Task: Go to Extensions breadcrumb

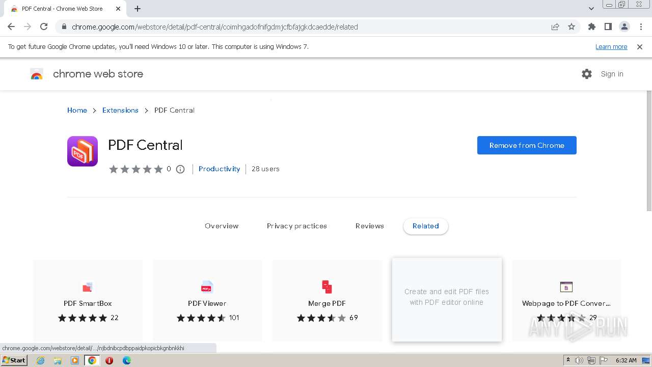Action: (x=120, y=110)
